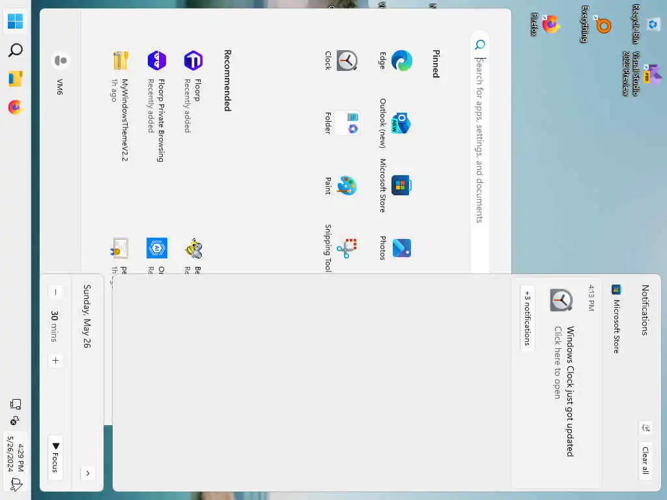Open recommended Floorp Private Browsing

click(x=156, y=105)
